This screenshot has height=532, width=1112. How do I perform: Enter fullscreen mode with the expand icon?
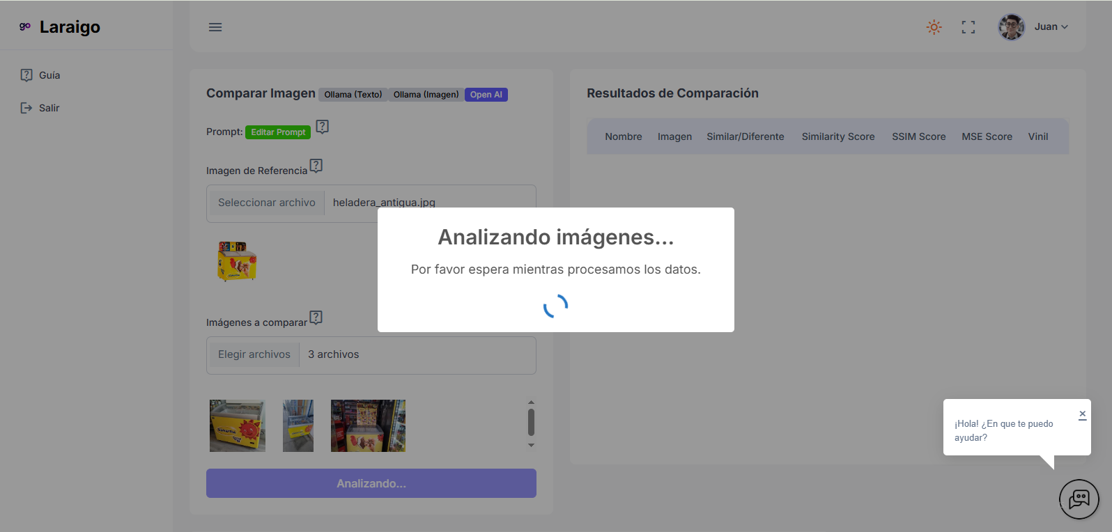click(968, 27)
